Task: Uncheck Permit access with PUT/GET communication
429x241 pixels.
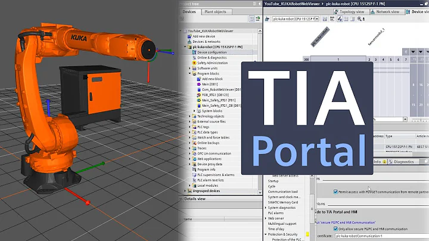Action: pyautogui.click(x=335, y=191)
